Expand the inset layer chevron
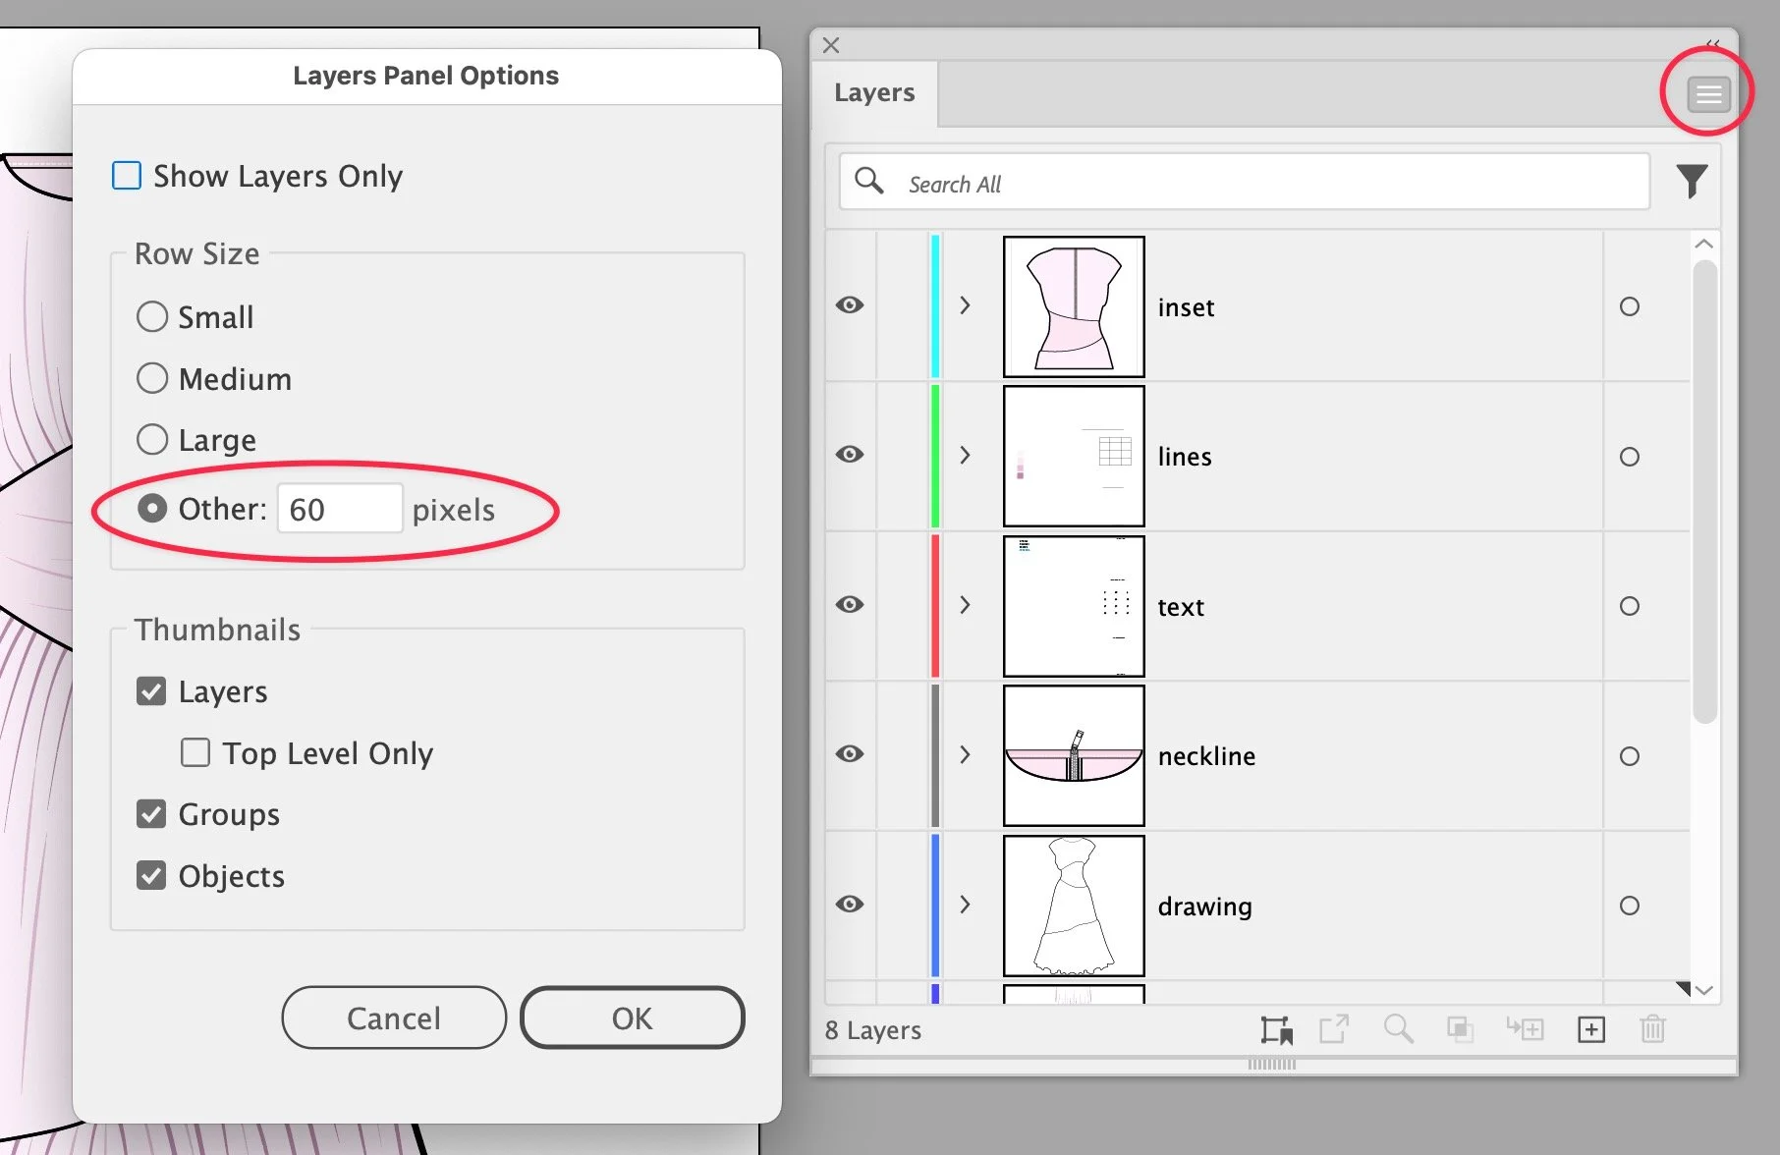 click(965, 305)
